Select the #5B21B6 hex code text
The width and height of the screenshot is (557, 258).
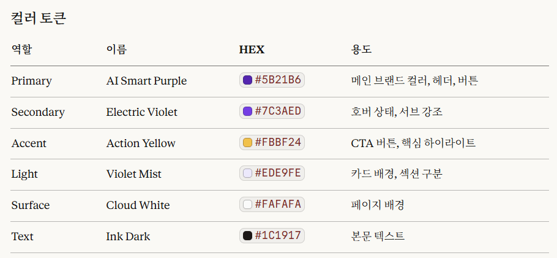coord(278,80)
